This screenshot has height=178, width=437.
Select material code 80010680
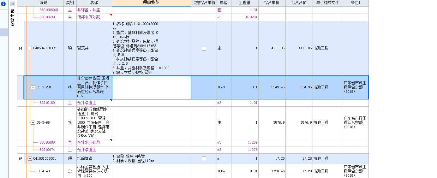[x=47, y=143]
